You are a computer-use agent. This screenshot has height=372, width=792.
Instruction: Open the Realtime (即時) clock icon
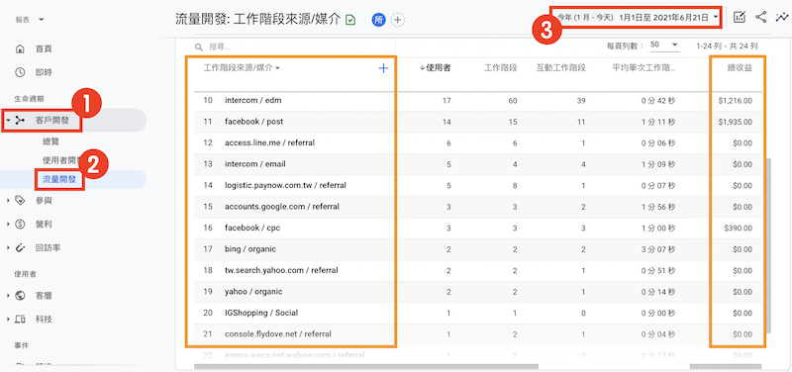pos(20,72)
